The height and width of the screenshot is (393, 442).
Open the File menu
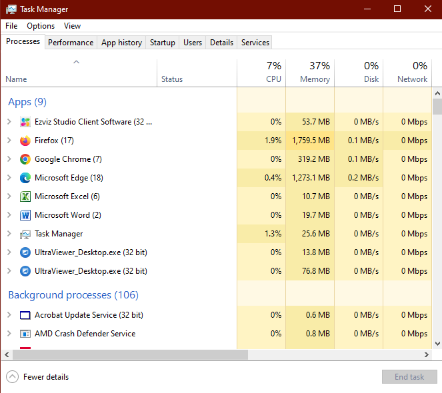coord(11,26)
